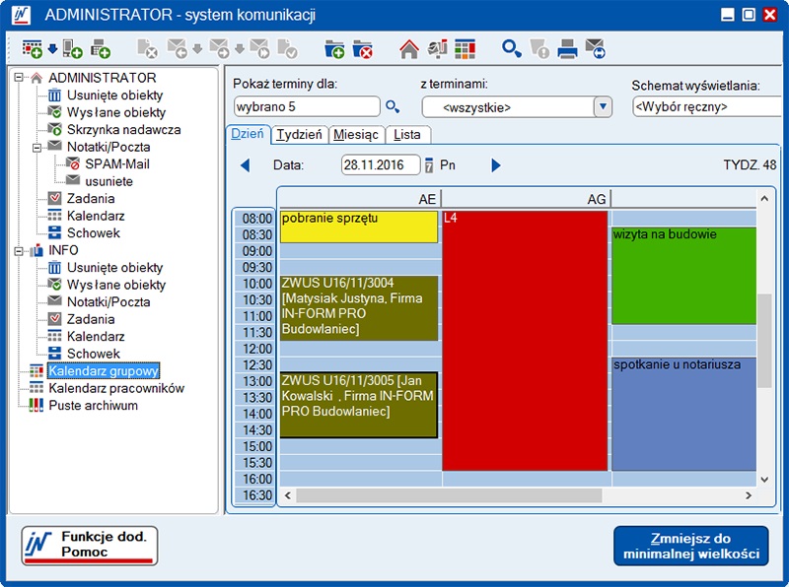The image size is (789, 587).
Task: Click the forward message toolbar icon
Action: 219,49
